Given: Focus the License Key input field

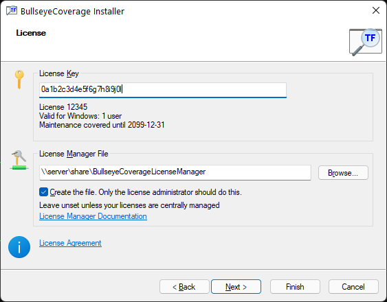Looking at the screenshot, I should point(163,90).
